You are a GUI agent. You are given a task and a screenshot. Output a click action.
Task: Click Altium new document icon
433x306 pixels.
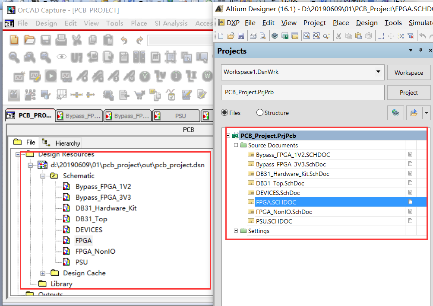tap(221, 36)
